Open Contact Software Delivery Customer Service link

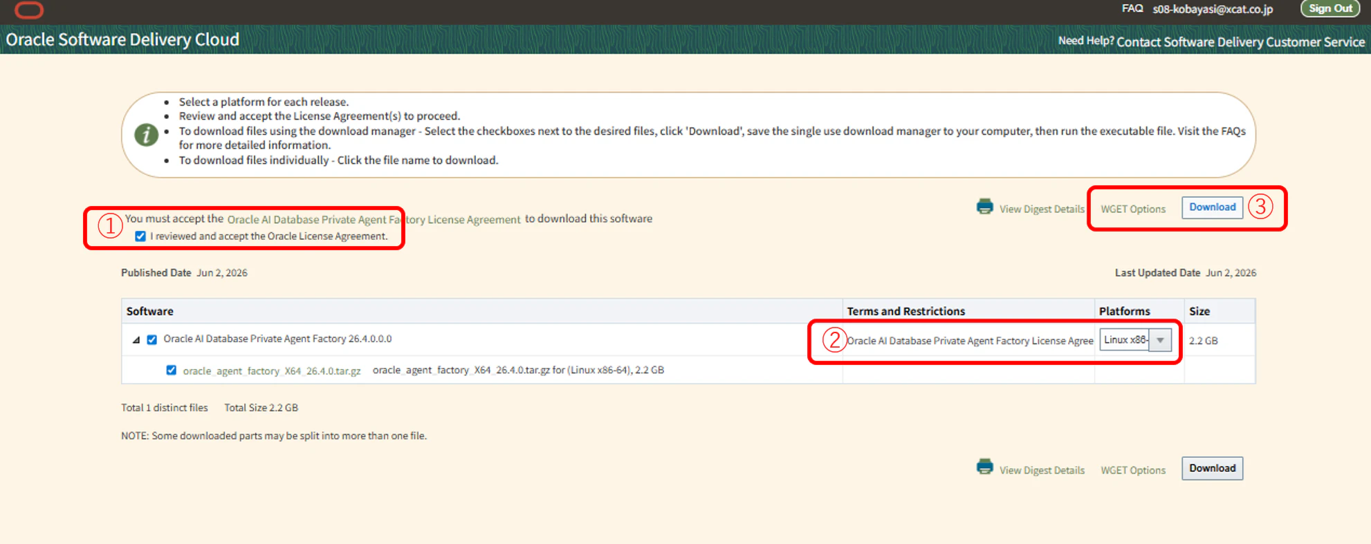point(1241,42)
